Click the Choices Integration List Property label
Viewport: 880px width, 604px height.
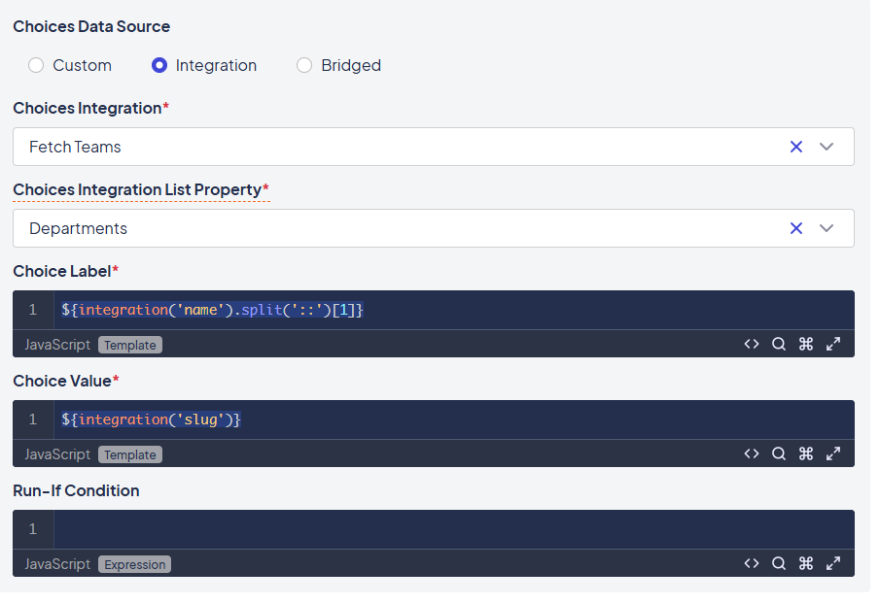click(x=141, y=190)
